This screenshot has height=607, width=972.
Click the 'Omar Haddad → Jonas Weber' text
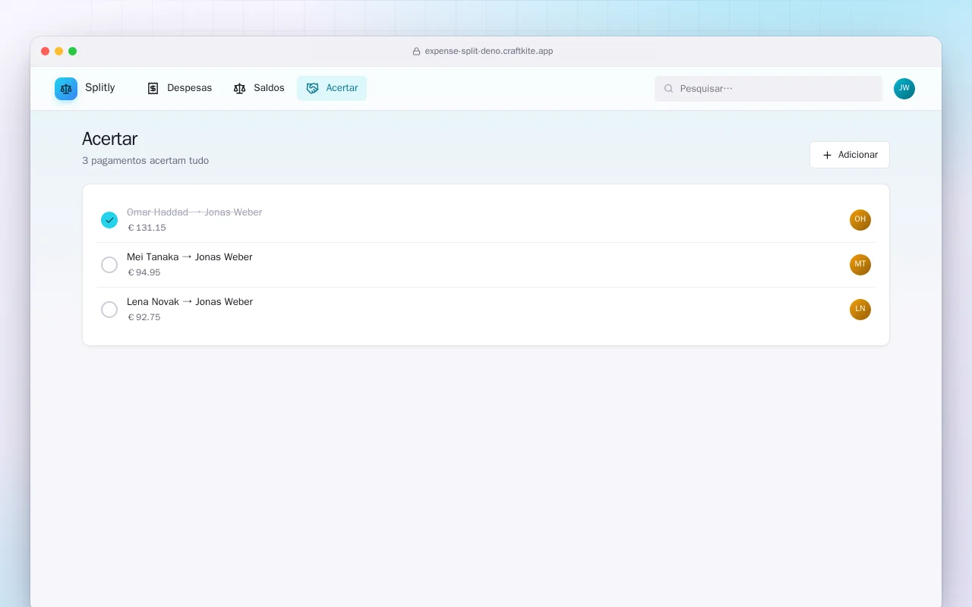[x=194, y=212]
